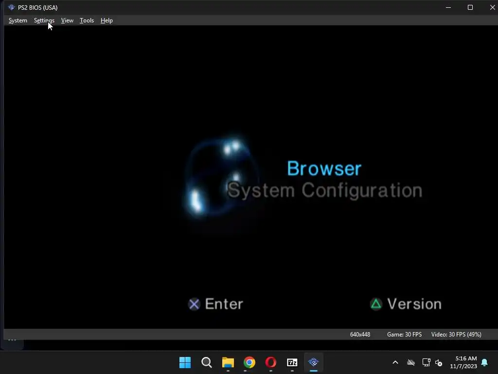
Task: Open the notification bell icon
Action: pos(485,362)
